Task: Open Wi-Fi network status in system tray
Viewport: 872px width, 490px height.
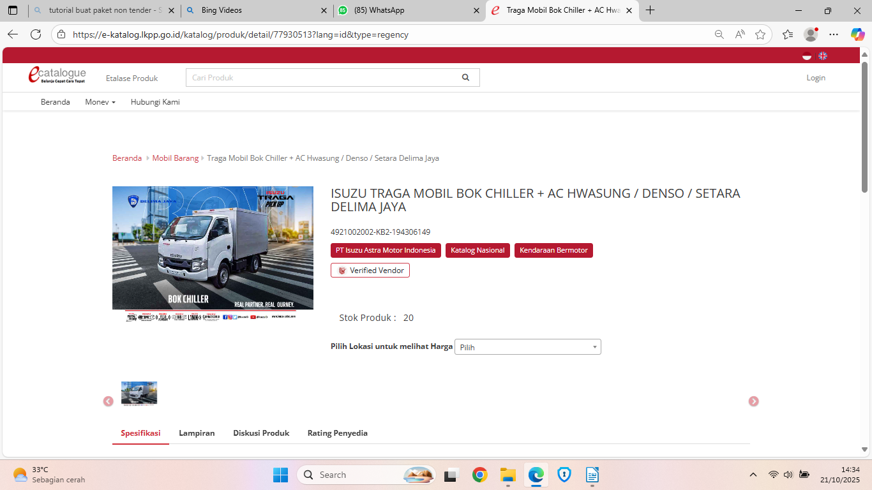Action: [774, 475]
